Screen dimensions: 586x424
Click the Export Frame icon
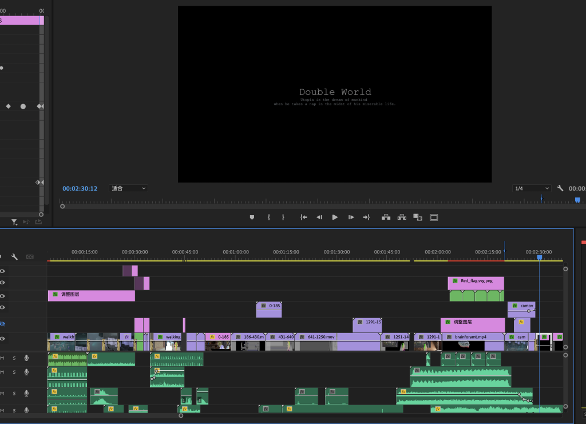[x=418, y=217]
